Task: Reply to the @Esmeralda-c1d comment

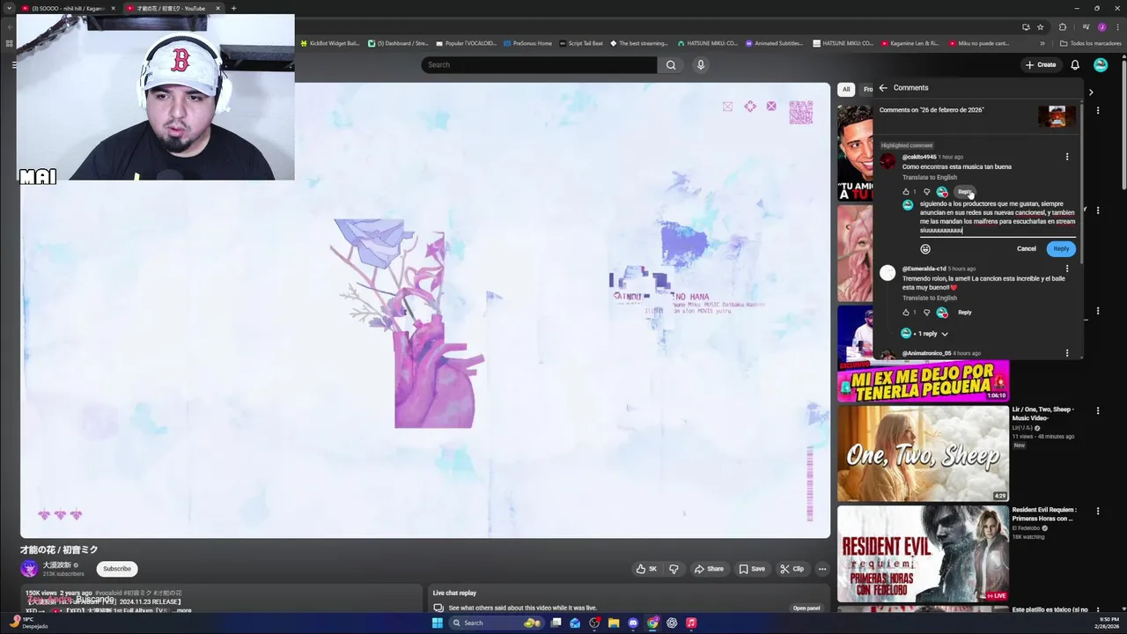Action: pos(965,313)
